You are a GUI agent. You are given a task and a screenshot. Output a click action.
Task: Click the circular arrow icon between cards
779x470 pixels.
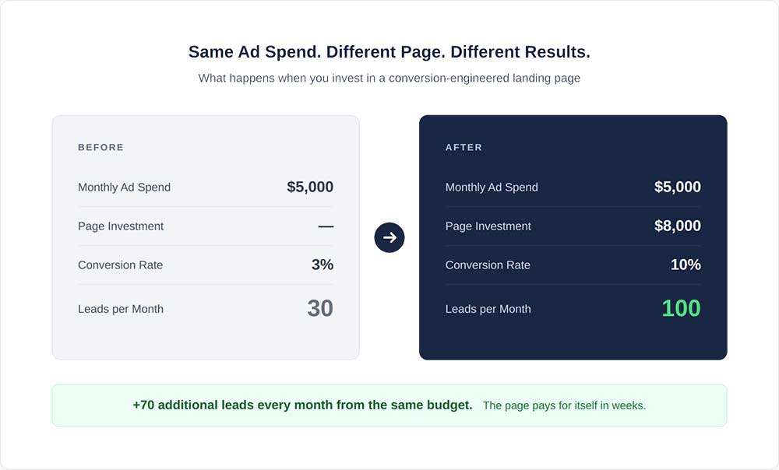[389, 237]
